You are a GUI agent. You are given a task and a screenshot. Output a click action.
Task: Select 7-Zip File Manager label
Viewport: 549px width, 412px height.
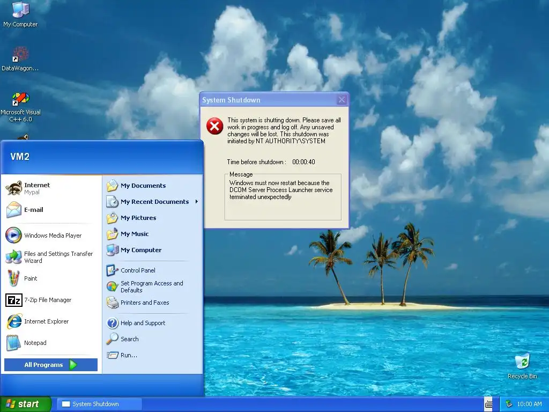48,300
